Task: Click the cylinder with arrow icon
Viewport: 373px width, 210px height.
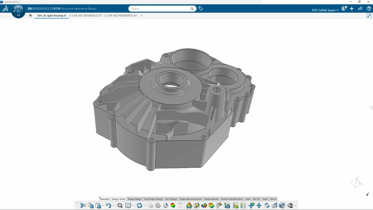Action: point(275,205)
